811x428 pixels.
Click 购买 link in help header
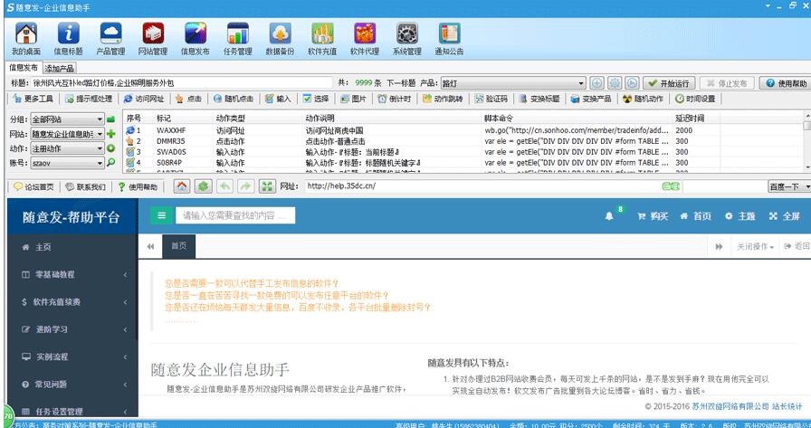pyautogui.click(x=654, y=216)
